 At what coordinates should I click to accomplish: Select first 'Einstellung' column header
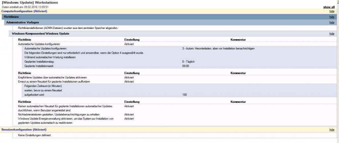(x=132, y=40)
